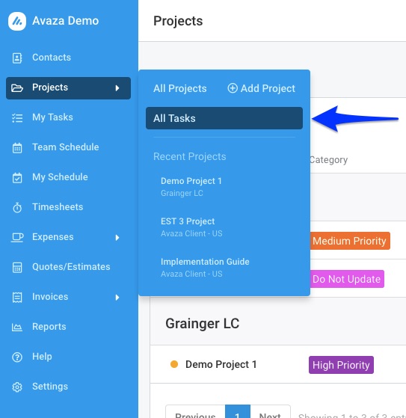406x418 pixels.
Task: Click the Reports chart icon
Action: coord(17,327)
